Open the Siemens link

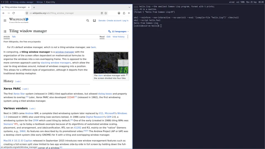8,124
